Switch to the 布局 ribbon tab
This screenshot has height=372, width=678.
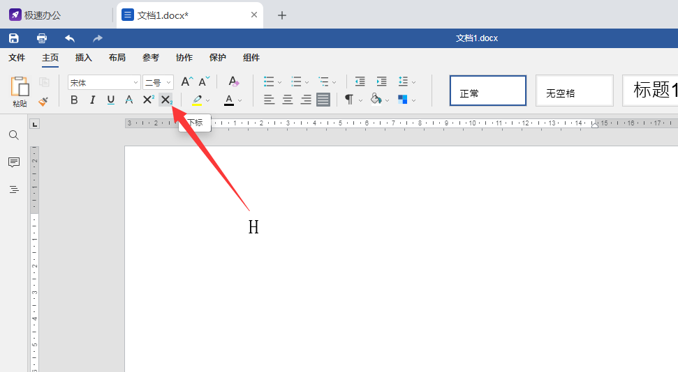(x=117, y=58)
